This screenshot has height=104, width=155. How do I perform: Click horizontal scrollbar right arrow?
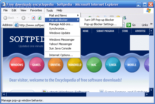pos(147,94)
